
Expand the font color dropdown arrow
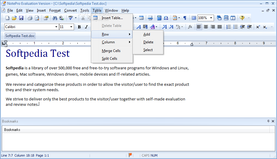coord(156,27)
